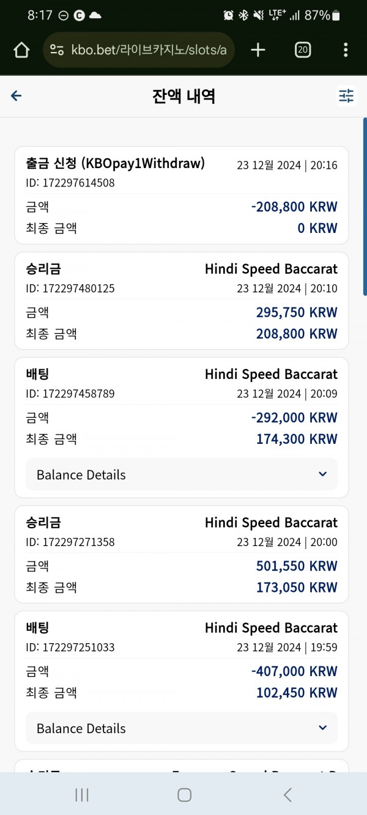Screen dimensions: 367x815
Task: Tap the Android home button
Action: [184, 794]
